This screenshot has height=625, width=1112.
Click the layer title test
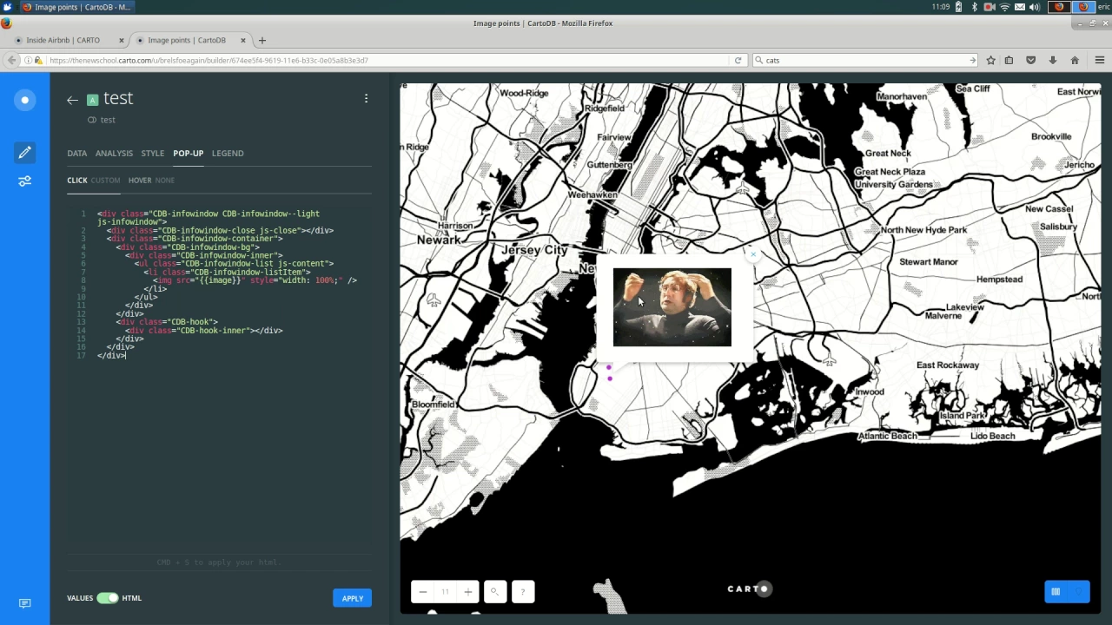tap(118, 98)
